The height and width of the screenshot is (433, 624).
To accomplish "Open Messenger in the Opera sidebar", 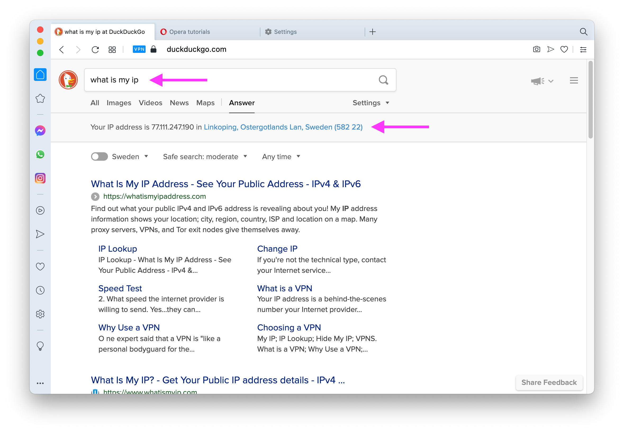I will tap(40, 131).
